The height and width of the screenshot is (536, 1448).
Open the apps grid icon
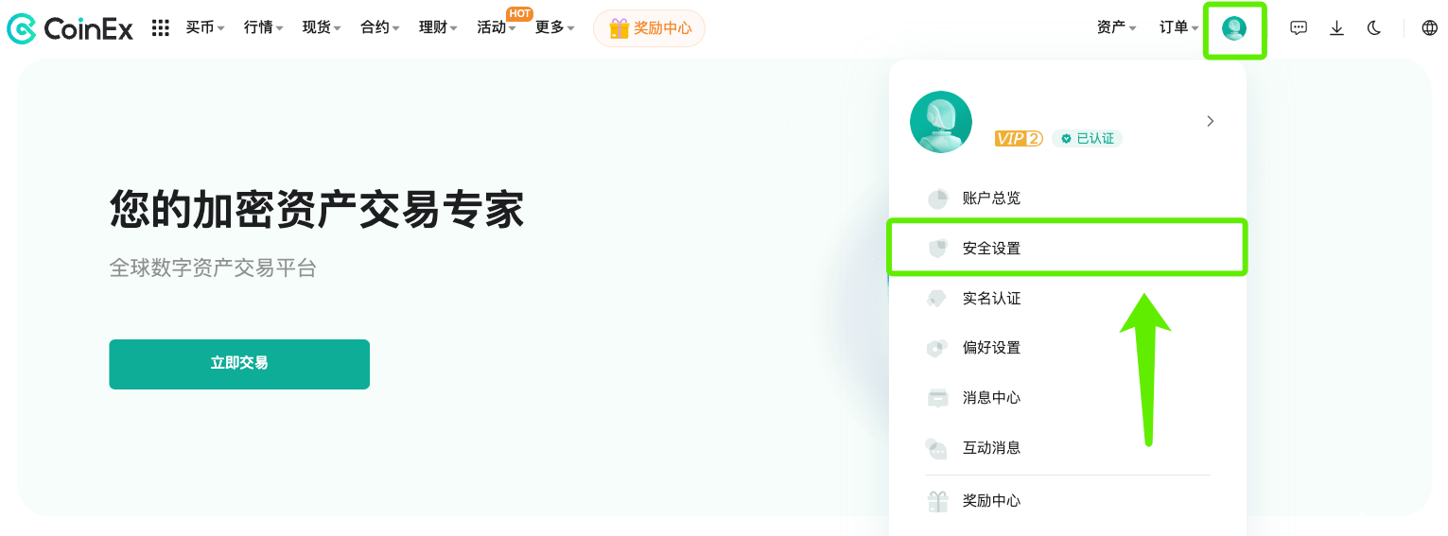click(161, 28)
